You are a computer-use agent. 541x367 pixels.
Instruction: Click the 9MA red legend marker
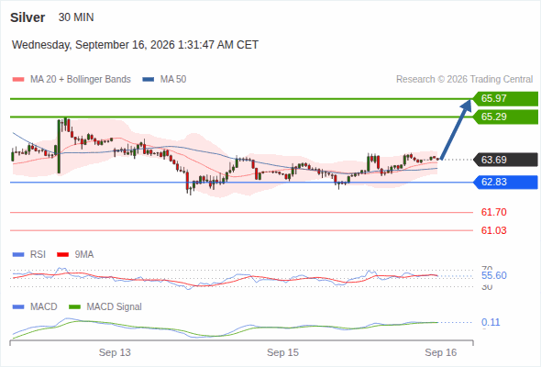[62, 255]
